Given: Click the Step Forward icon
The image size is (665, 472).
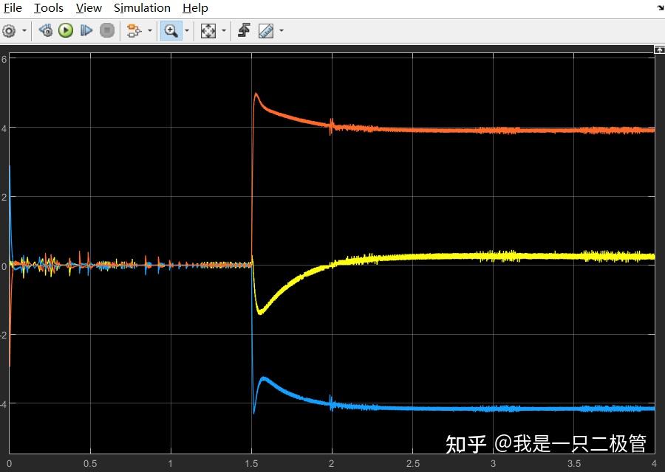Looking at the screenshot, I should click(85, 31).
